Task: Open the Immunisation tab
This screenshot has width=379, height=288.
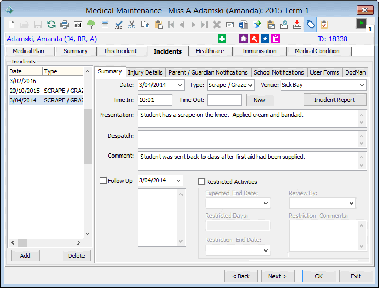Action: pos(259,51)
